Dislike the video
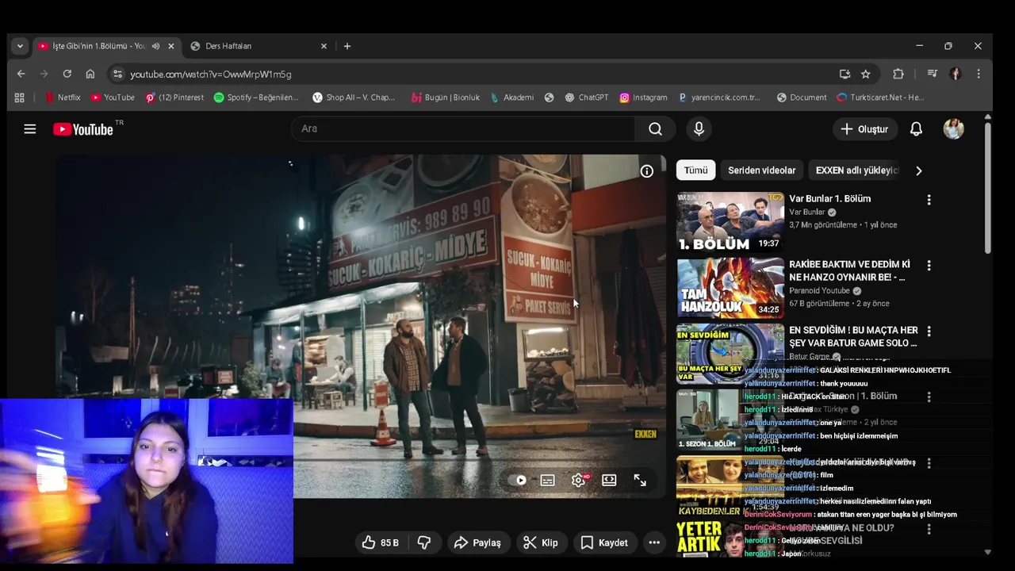The width and height of the screenshot is (1015, 571). click(x=424, y=542)
